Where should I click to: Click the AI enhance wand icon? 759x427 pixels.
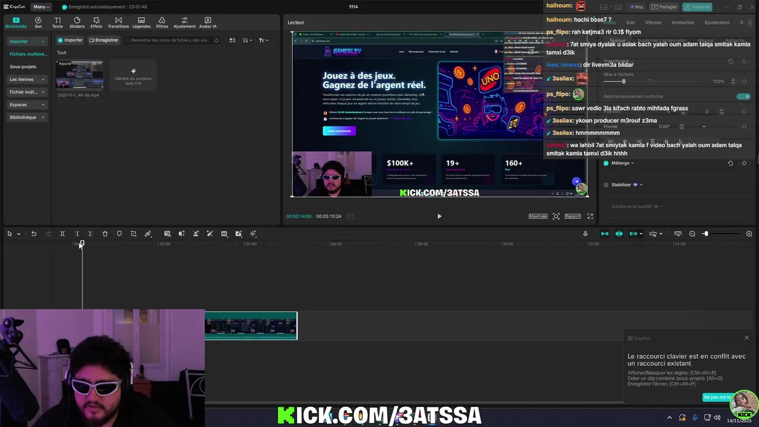click(x=210, y=234)
